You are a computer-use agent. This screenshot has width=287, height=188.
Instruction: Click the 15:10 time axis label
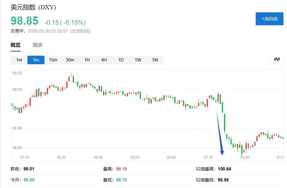pyautogui.click(x=24, y=157)
